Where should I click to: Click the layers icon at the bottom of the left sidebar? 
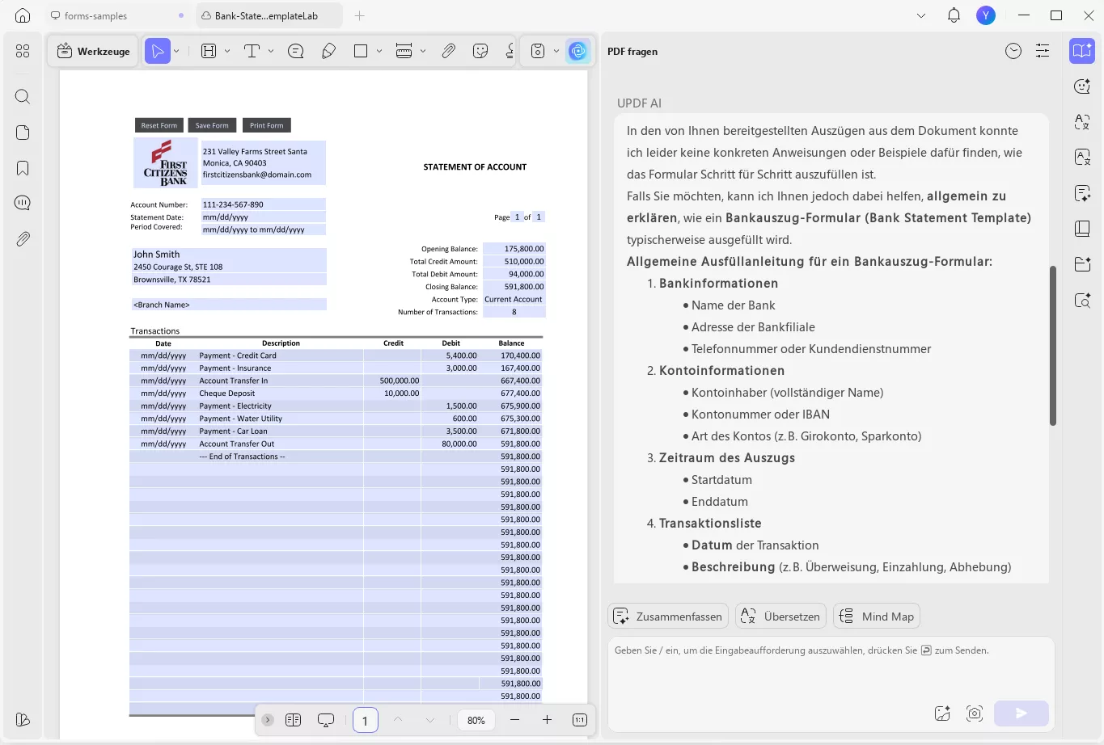tap(23, 719)
